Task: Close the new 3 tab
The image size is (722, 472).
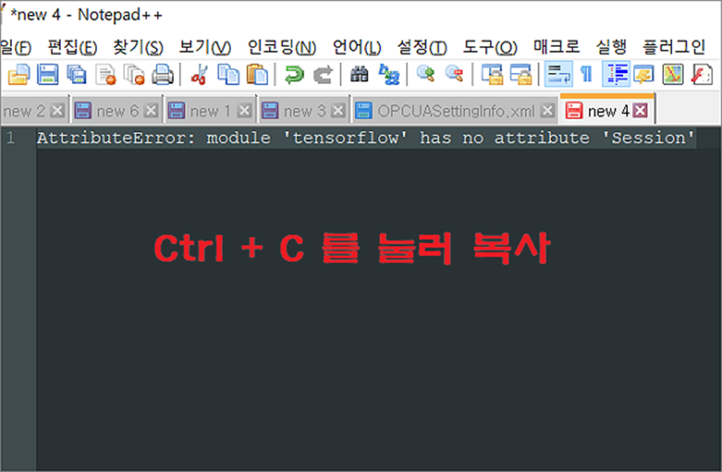Action: (338, 111)
